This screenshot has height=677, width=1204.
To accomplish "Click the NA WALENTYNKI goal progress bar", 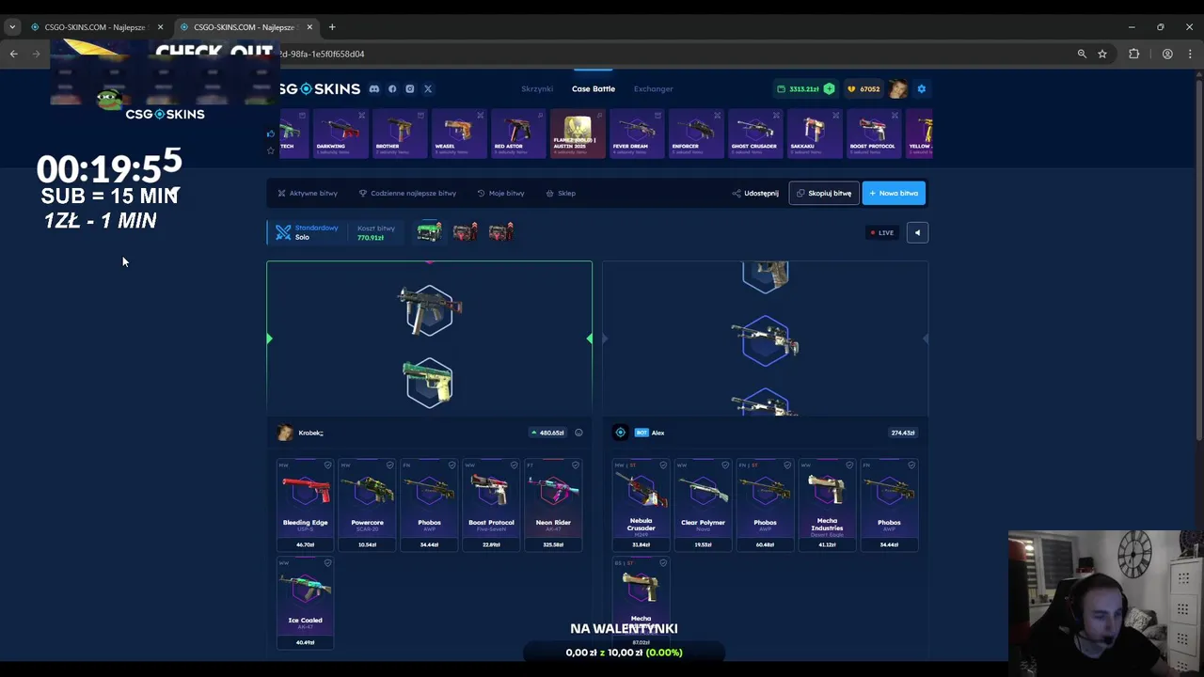I will 624,653.
